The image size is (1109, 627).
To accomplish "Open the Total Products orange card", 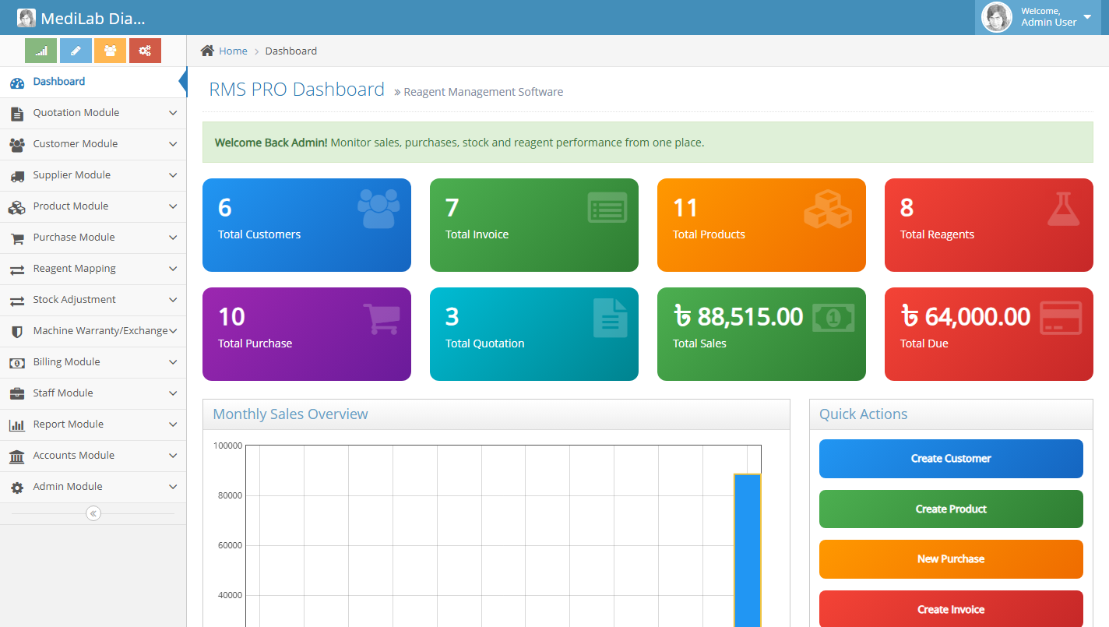I will coord(762,225).
